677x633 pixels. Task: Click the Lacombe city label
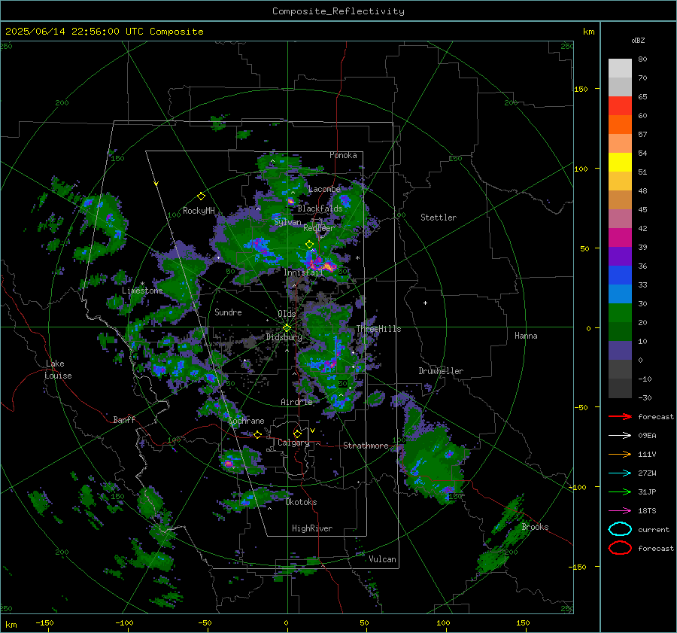324,189
